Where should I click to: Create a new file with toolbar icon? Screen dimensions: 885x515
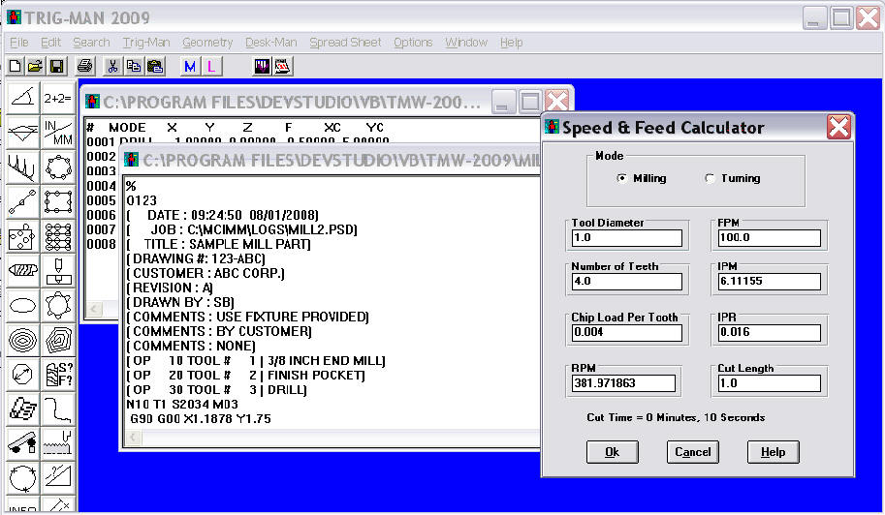[x=16, y=67]
